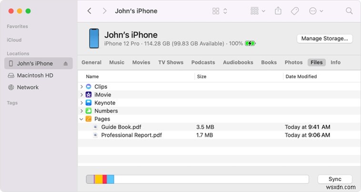Viewport: 361px width, 192px height.
Task: Sort by the Size column header
Action: 201,77
